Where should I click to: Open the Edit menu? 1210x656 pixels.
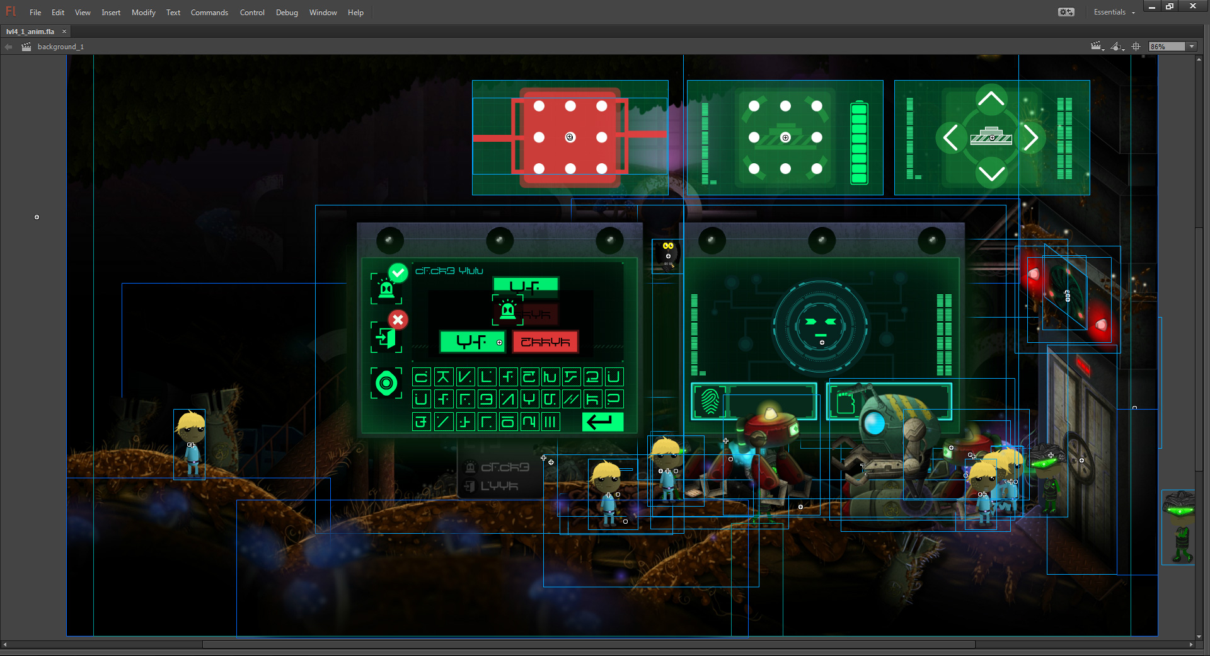pyautogui.click(x=58, y=13)
